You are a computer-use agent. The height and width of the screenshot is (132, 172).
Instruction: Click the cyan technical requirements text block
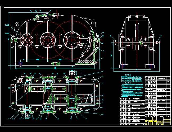tap(132, 90)
